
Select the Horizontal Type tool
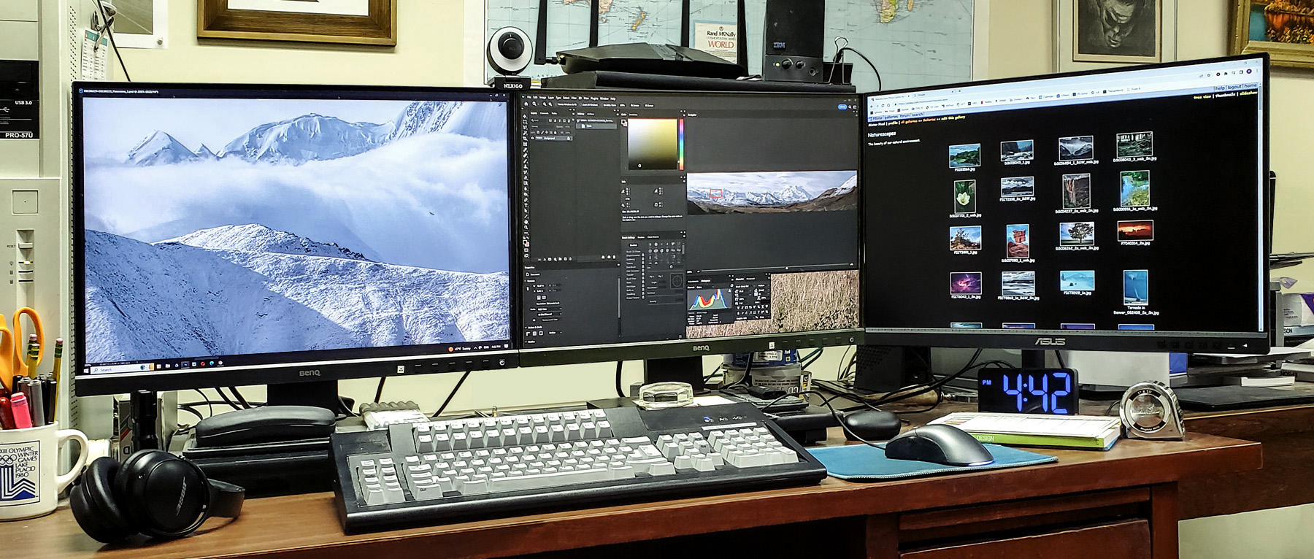click(526, 205)
